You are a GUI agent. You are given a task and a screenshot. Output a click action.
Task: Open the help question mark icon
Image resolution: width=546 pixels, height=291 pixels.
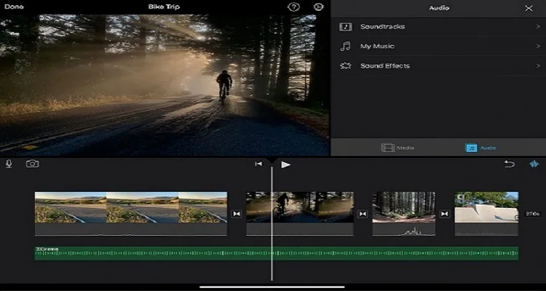click(293, 7)
